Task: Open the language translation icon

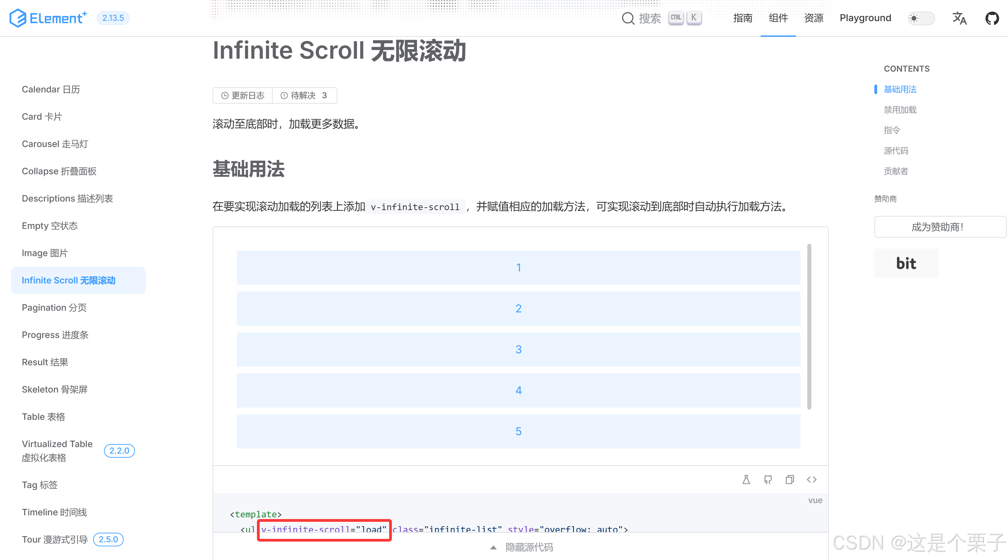Action: click(x=959, y=18)
